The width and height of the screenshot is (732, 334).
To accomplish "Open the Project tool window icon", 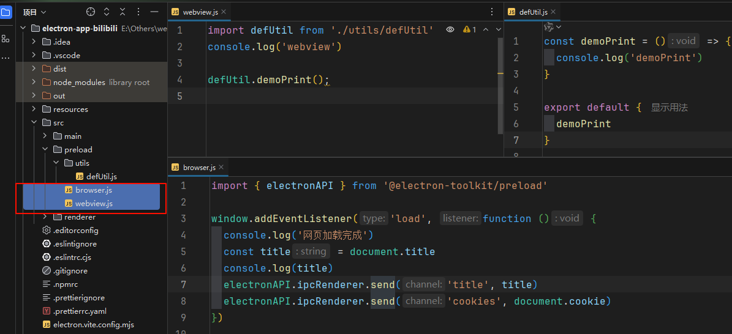I will point(6,12).
